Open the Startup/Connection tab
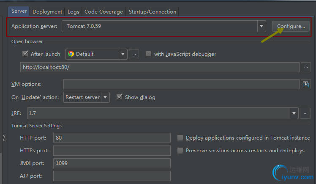The image size is (316, 184). coord(153,12)
